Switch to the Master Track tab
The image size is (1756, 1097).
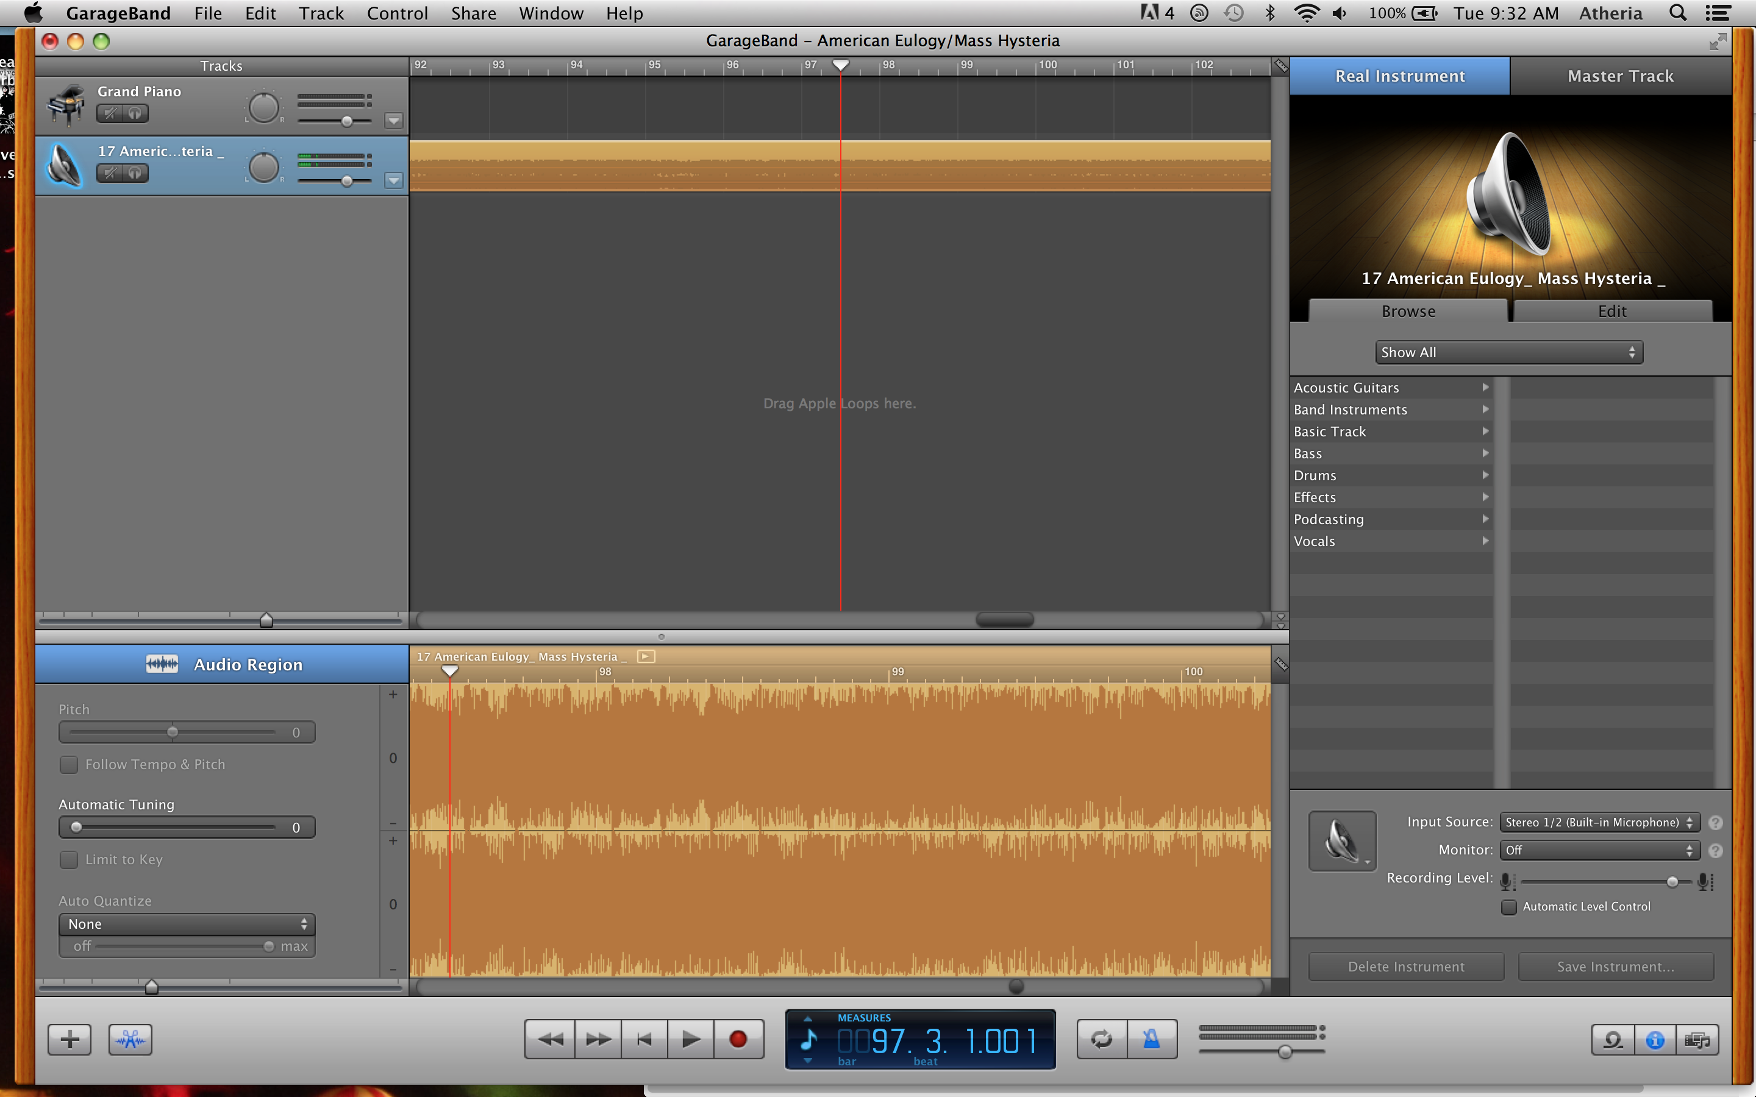[1620, 76]
